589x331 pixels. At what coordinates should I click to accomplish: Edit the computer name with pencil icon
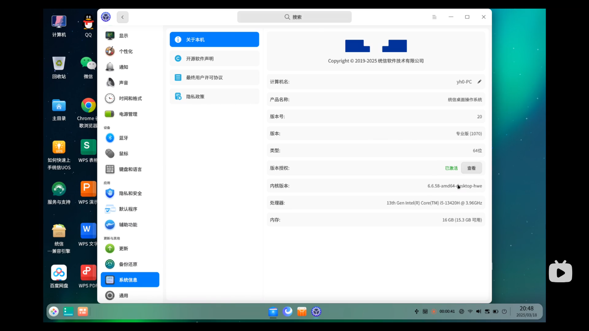pos(479,81)
